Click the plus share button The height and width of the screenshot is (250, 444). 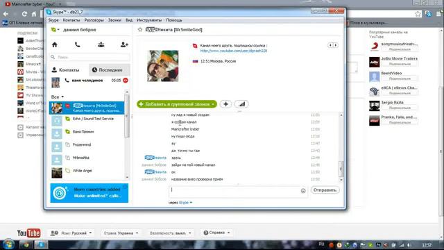point(225,104)
